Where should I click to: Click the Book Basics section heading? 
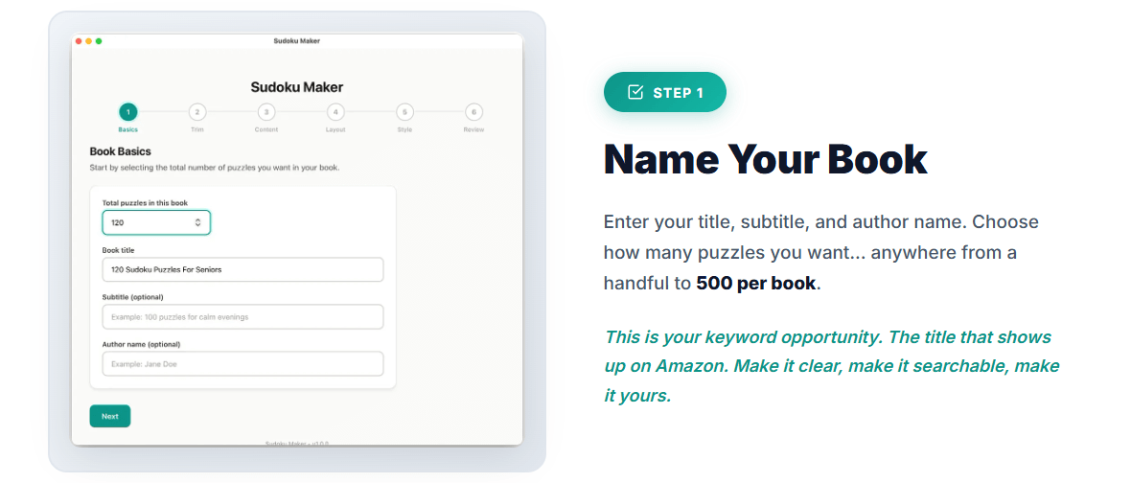pyautogui.click(x=120, y=151)
